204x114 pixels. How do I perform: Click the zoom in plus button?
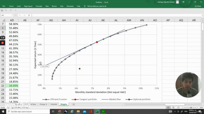pos(197,108)
